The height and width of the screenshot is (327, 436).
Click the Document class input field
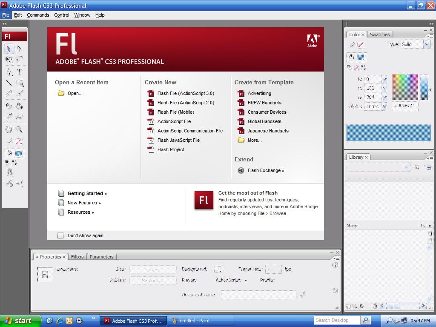258,295
